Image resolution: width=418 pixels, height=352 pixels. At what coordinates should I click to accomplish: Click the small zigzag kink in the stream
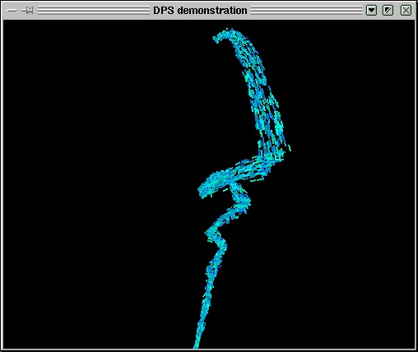[x=216, y=235]
